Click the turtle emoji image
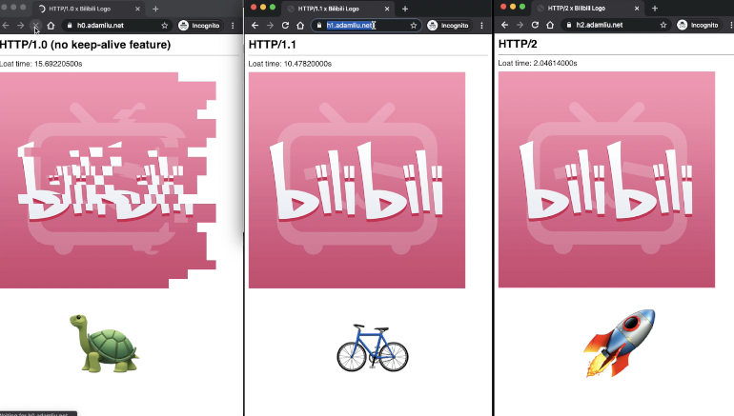The width and height of the screenshot is (734, 416). (x=105, y=344)
